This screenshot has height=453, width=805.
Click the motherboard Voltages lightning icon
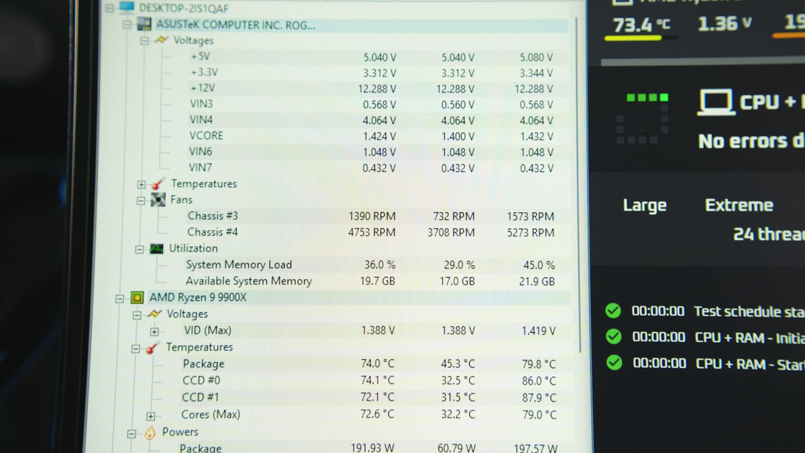click(x=161, y=40)
